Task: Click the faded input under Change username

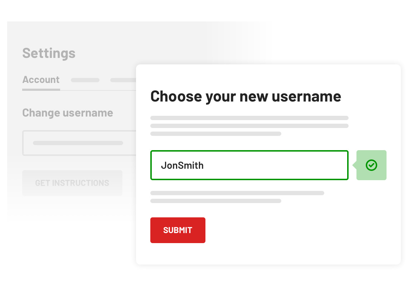Action: 79,143
